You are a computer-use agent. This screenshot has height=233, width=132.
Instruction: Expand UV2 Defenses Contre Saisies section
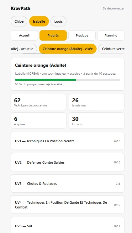coord(67,162)
